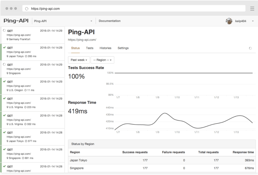Open the browser hamburger menu
Image resolution: width=258 pixels, height=175 pixels.
tap(252, 8)
